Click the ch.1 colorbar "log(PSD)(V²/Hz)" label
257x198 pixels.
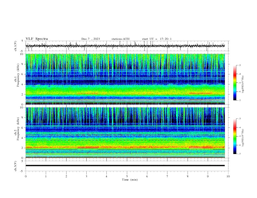(x=243, y=84)
